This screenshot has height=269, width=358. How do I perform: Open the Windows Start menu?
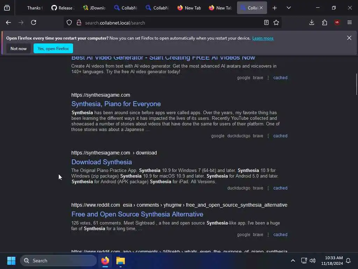coord(11,261)
